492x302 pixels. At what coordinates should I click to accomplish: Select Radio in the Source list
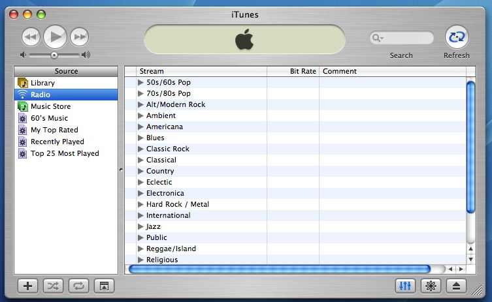pyautogui.click(x=66, y=95)
